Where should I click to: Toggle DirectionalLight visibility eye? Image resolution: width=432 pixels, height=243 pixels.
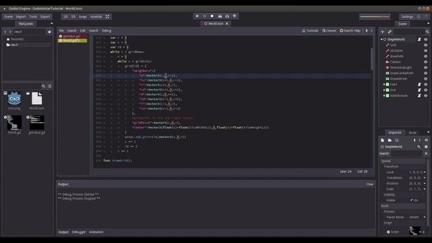pos(425,67)
